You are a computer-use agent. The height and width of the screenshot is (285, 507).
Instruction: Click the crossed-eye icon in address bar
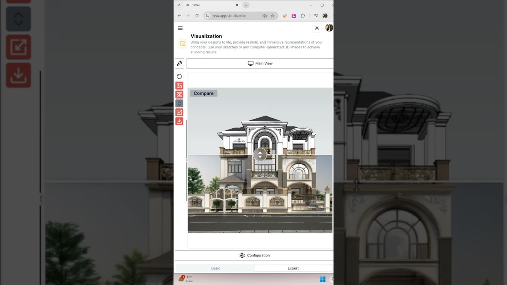(x=265, y=16)
